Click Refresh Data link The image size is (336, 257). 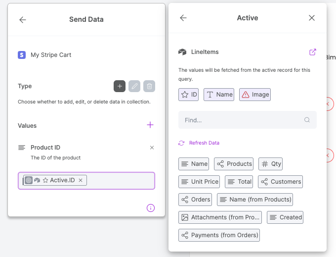(204, 143)
